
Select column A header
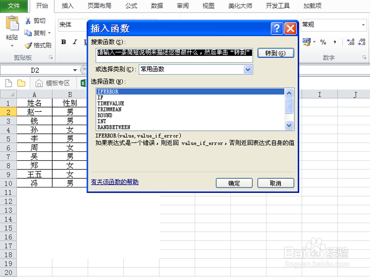click(x=34, y=94)
